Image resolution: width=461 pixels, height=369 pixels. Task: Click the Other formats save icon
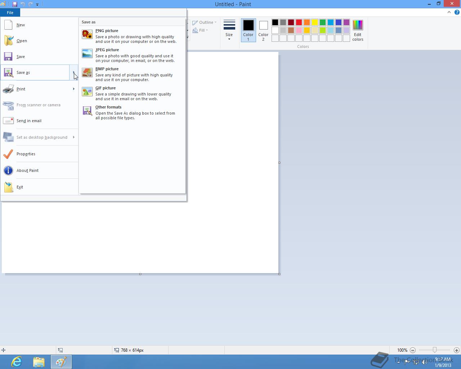87,111
